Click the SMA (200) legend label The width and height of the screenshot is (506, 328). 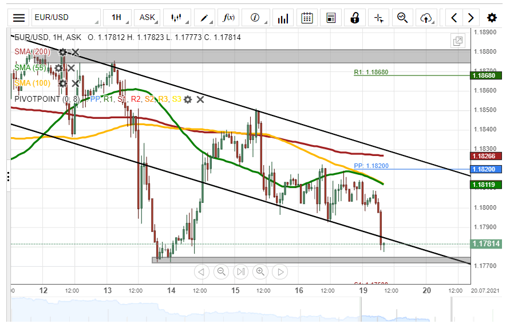click(32, 51)
